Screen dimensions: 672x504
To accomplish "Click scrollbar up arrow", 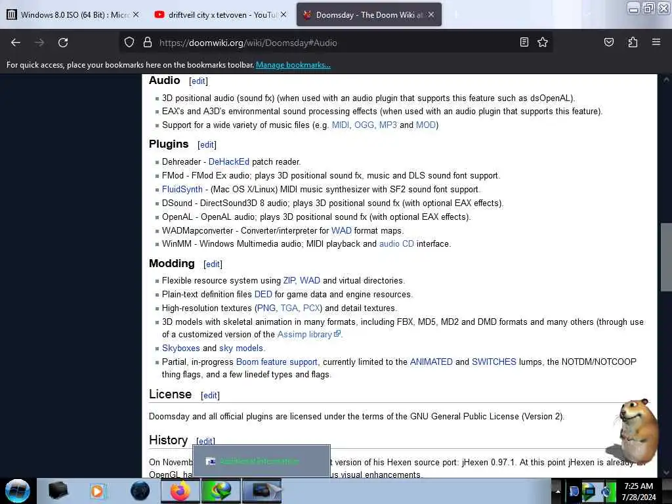I will [666, 79].
